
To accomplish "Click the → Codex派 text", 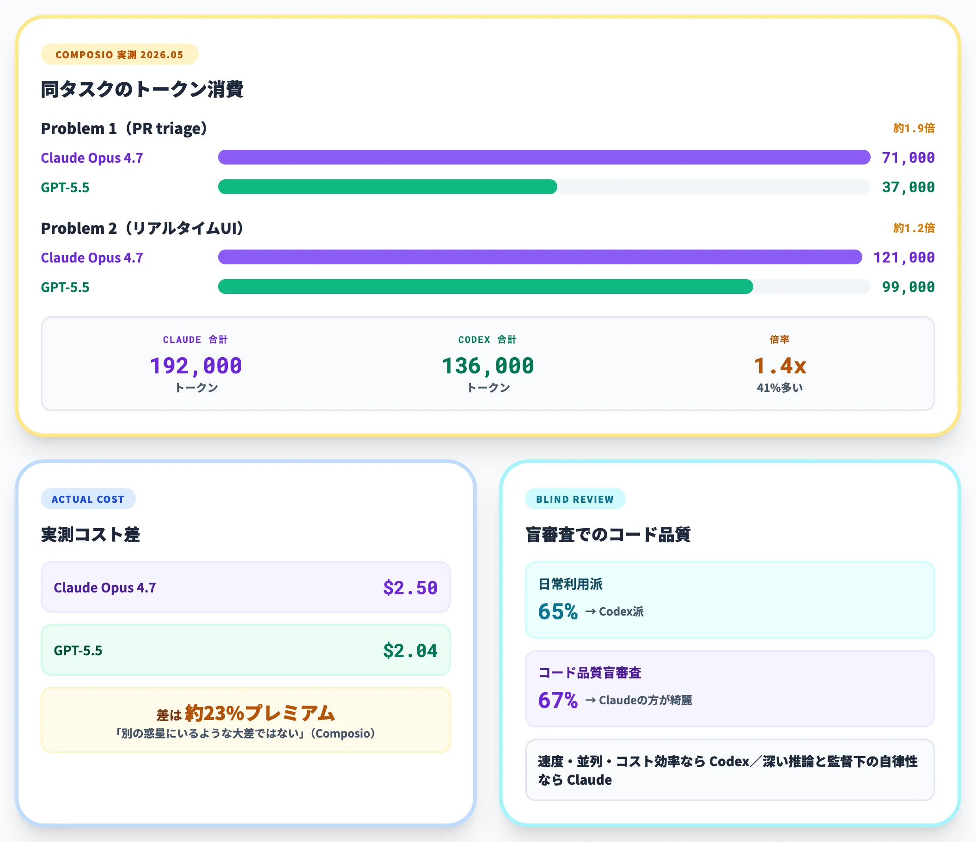I will (x=614, y=611).
